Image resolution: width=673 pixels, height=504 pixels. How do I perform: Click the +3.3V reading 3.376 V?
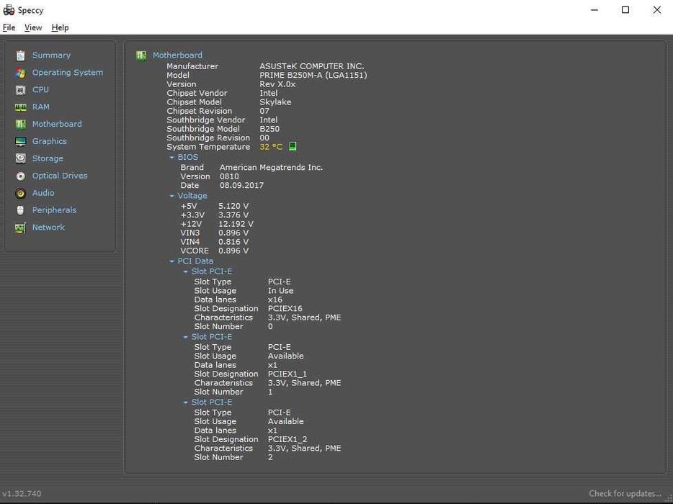(x=233, y=215)
